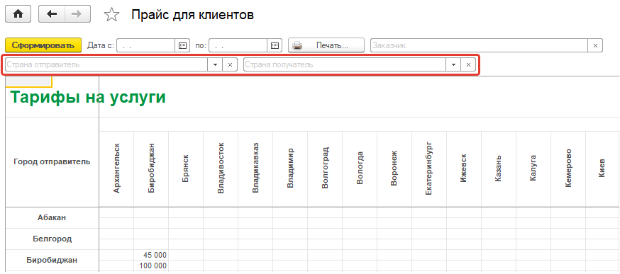Click into Страна отправитель input field
Image resolution: width=620 pixels, height=274 pixels.
(106, 64)
